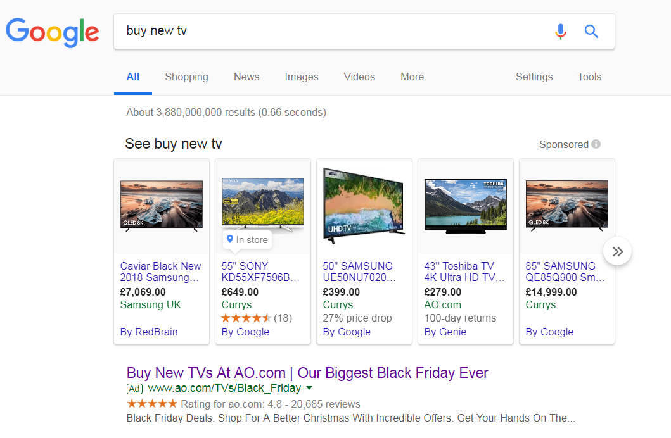This screenshot has width=671, height=438.
Task: Open the More search menu
Action: pyautogui.click(x=412, y=77)
